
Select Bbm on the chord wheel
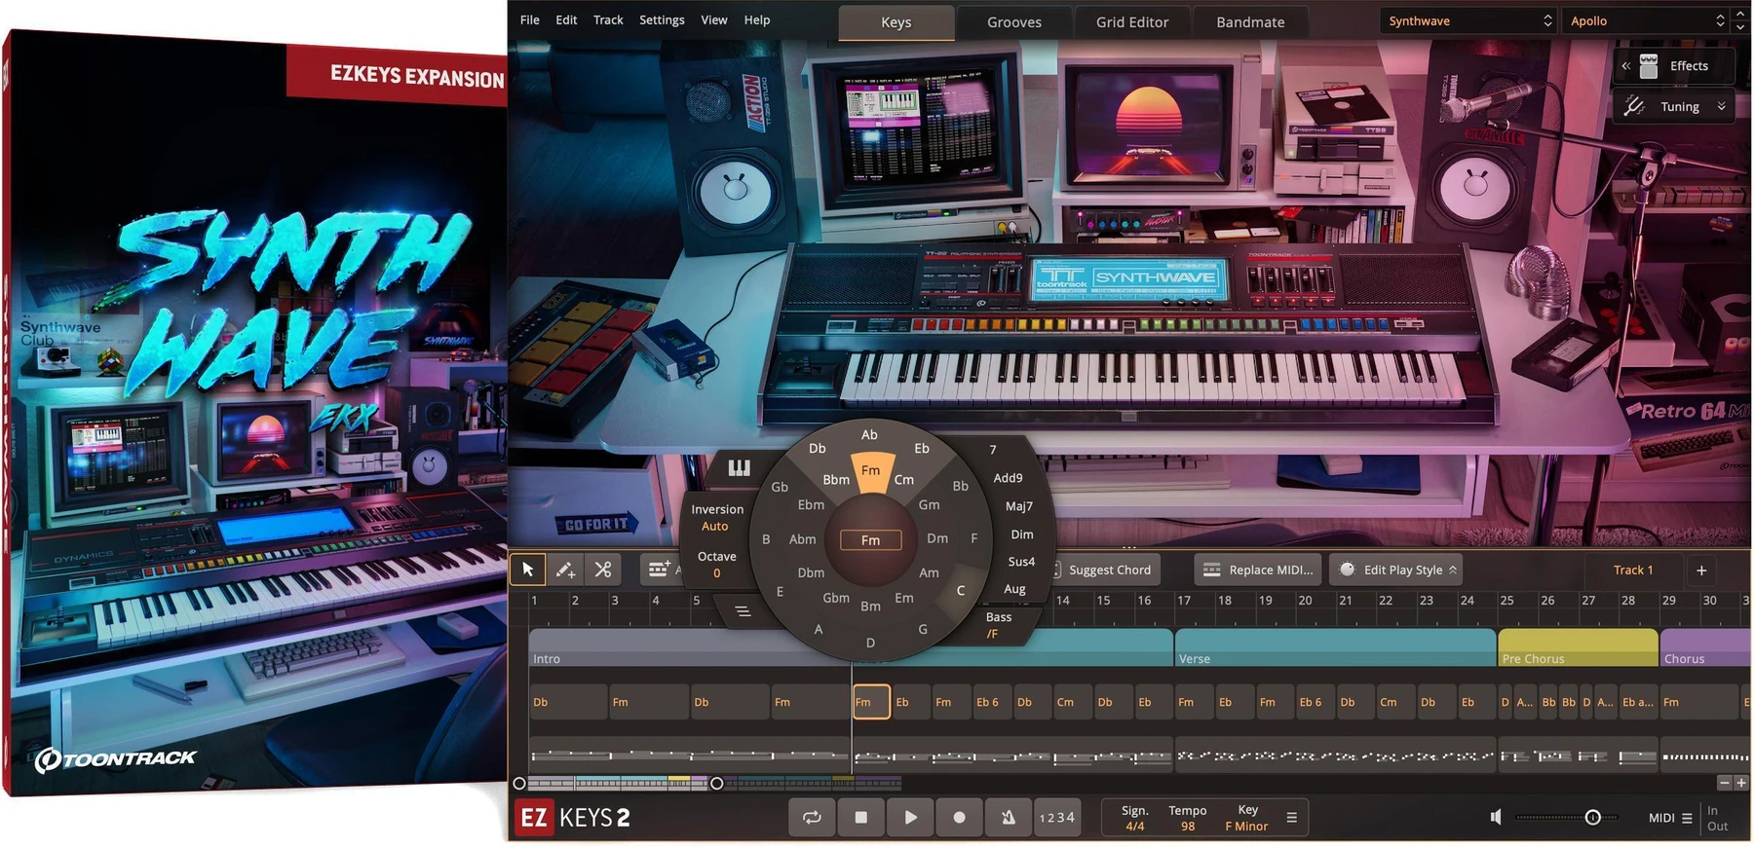point(836,480)
